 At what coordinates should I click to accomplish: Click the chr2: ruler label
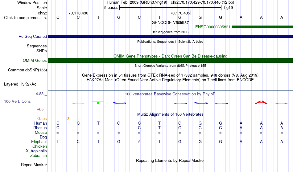click(x=42, y=13)
